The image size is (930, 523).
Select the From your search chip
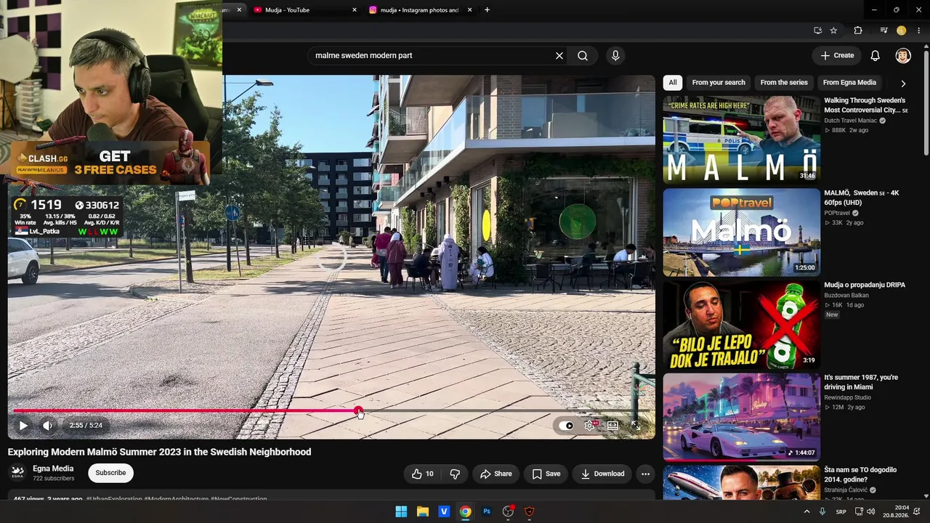point(719,83)
